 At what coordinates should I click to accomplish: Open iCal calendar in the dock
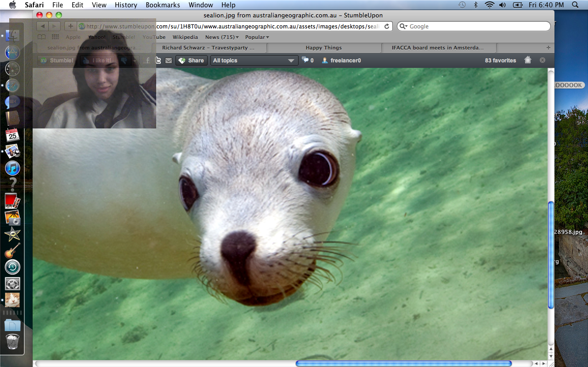pos(12,135)
